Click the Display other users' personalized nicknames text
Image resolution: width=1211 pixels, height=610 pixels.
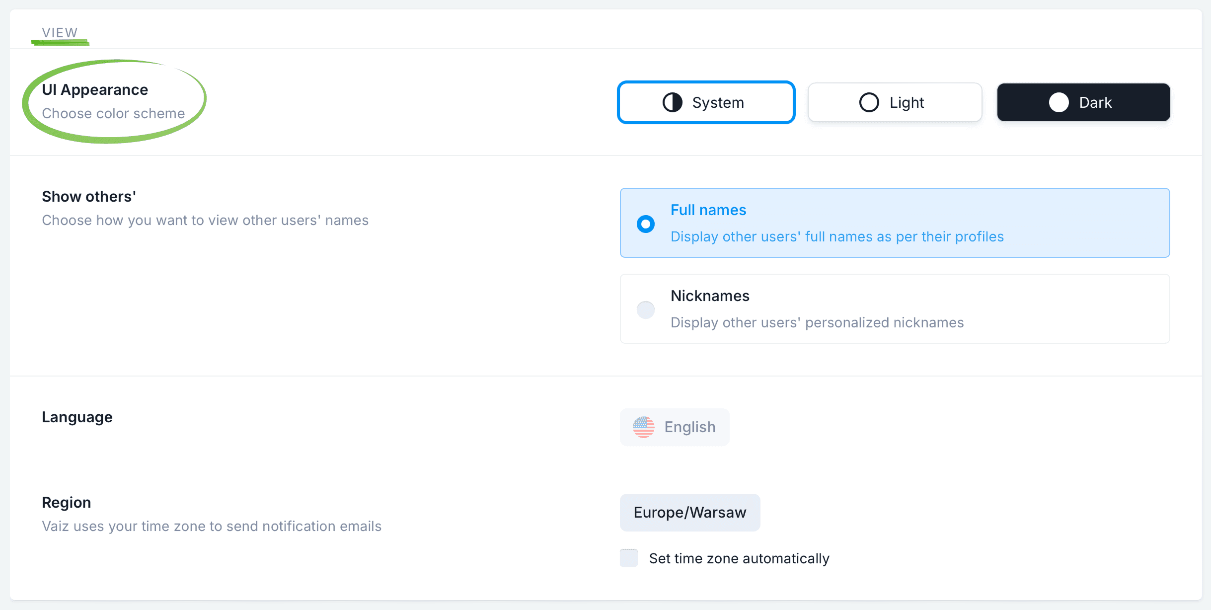point(817,323)
